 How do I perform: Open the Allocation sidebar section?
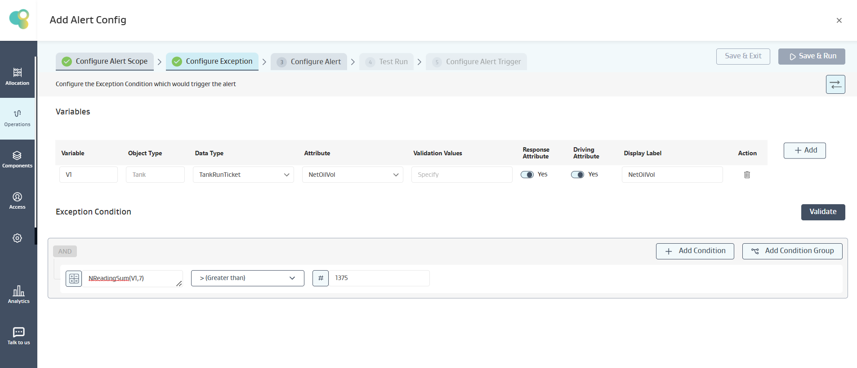point(17,76)
